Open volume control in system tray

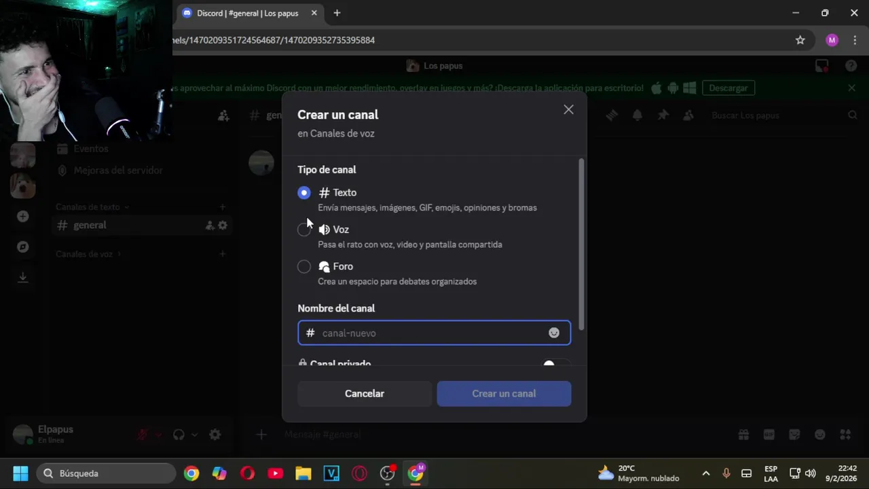[810, 473]
